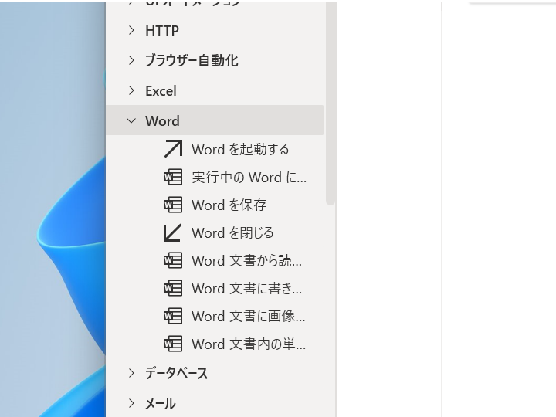Click the arrow icon for Word を閉じる
This screenshot has width=556, height=417.
click(173, 232)
